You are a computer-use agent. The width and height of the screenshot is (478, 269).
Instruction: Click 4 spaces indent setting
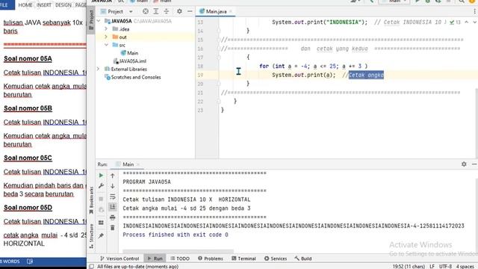click(465, 266)
